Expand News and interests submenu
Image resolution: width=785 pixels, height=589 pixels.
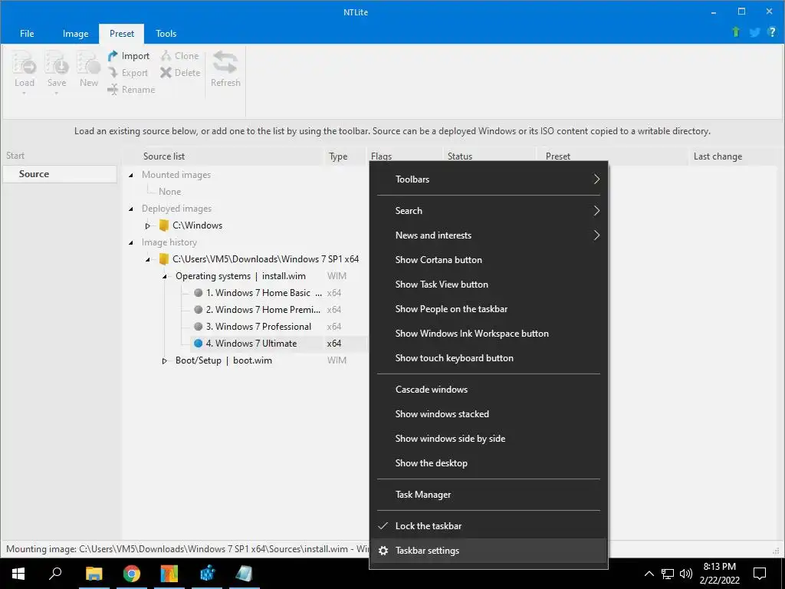click(488, 235)
